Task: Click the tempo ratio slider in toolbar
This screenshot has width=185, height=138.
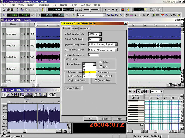Action: 91,9
